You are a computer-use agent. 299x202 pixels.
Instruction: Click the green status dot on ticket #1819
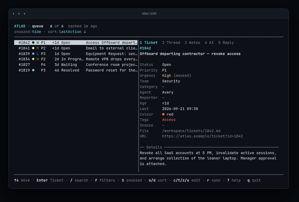33,70
